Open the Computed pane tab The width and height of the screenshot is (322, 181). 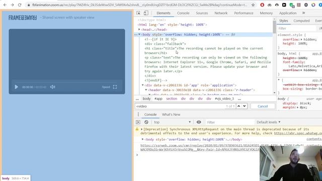pyautogui.click(x=301, y=21)
